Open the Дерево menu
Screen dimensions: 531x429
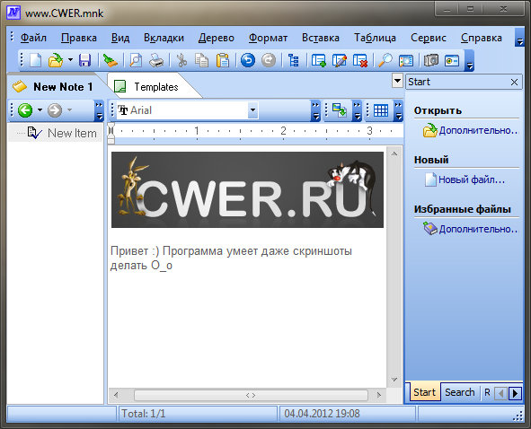click(x=217, y=38)
